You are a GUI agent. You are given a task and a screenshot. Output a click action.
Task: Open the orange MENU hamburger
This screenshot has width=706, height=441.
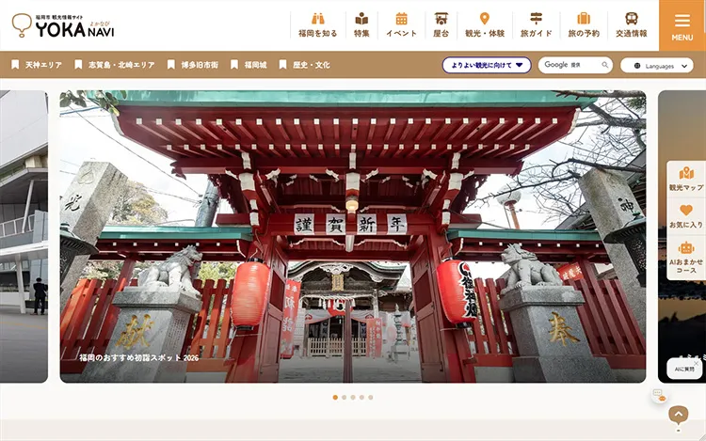[x=682, y=25]
